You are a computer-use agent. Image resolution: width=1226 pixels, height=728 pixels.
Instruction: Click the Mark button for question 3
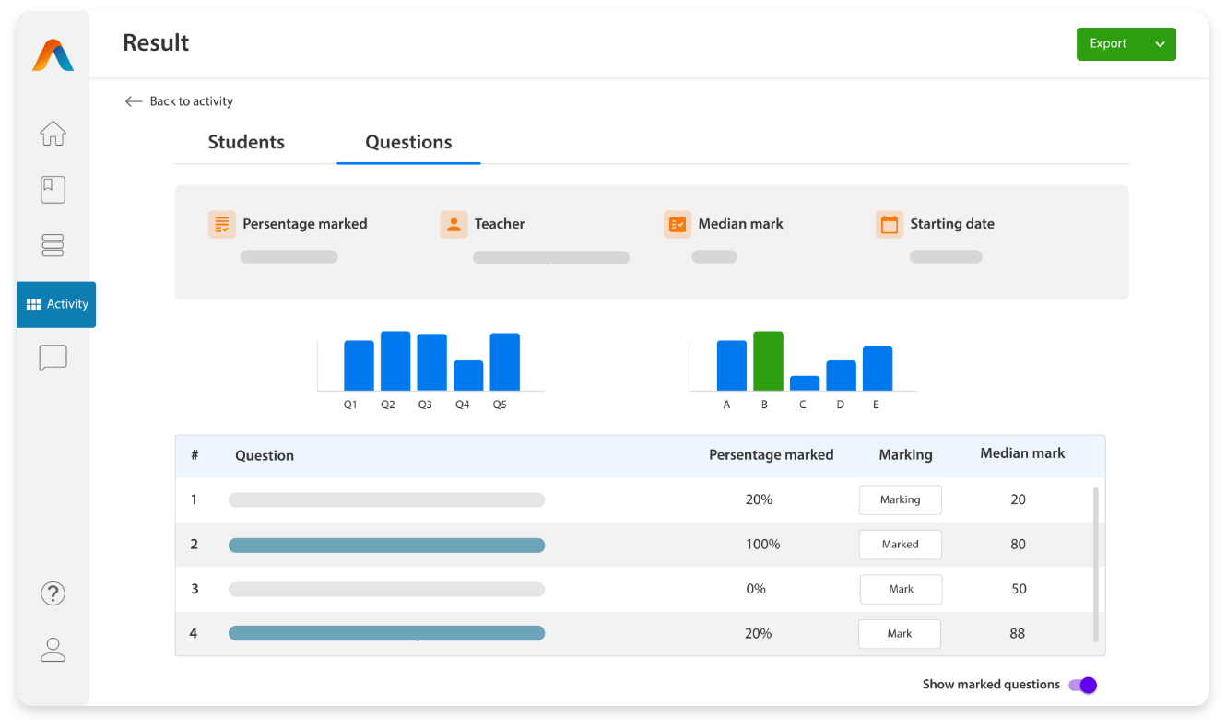(901, 589)
